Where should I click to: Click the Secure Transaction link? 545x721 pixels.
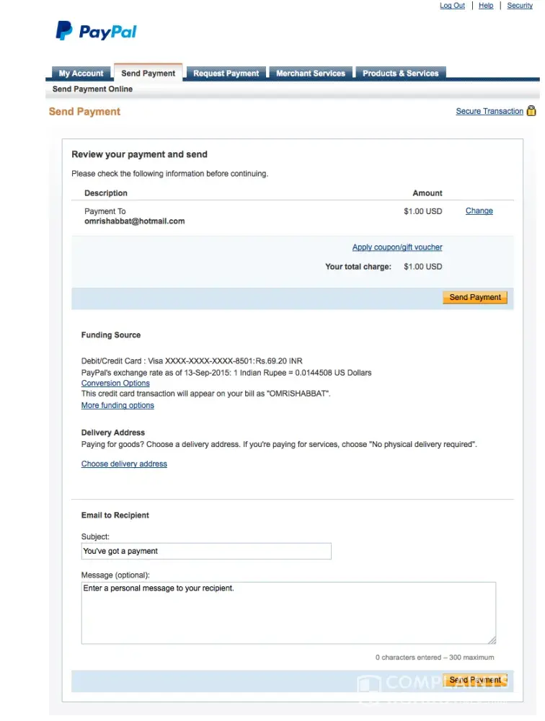(x=489, y=112)
